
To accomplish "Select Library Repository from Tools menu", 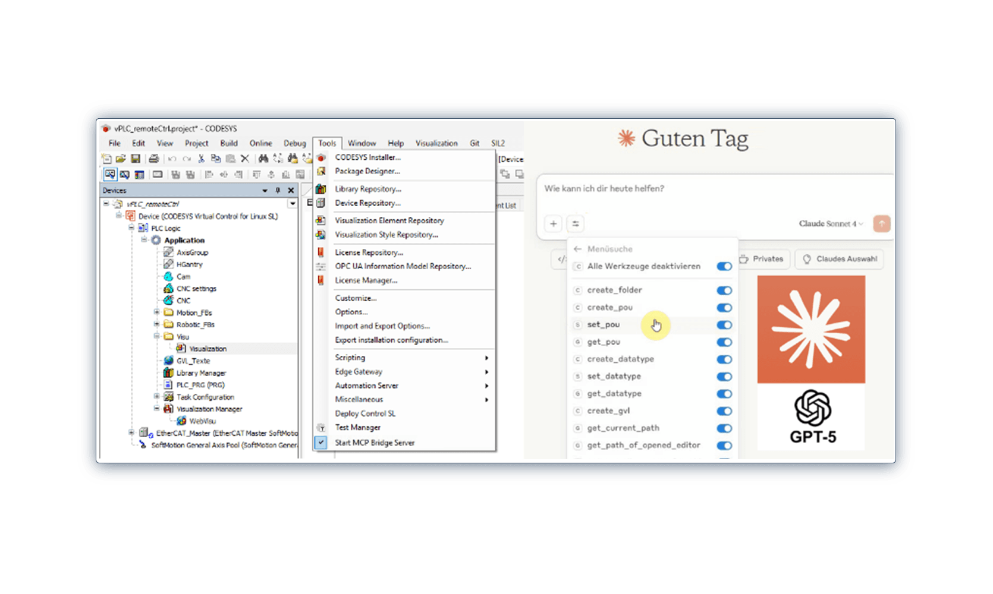I will click(367, 189).
